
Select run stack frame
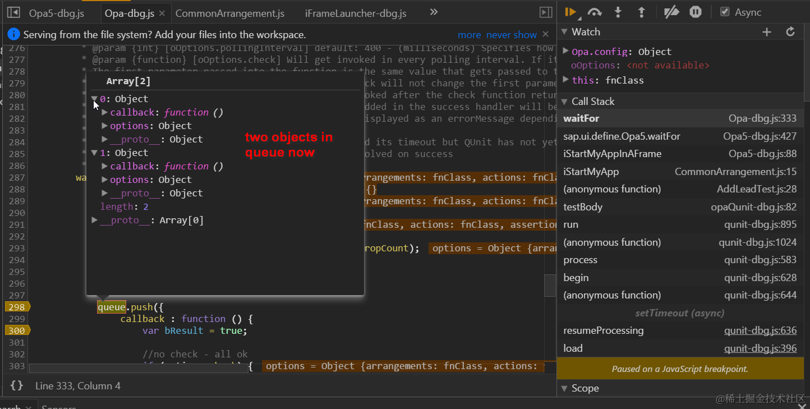click(680, 224)
